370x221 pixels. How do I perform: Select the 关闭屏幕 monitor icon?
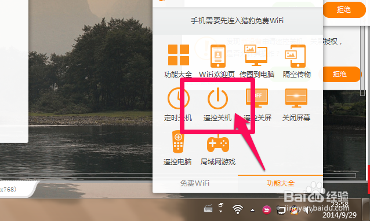point(296,98)
